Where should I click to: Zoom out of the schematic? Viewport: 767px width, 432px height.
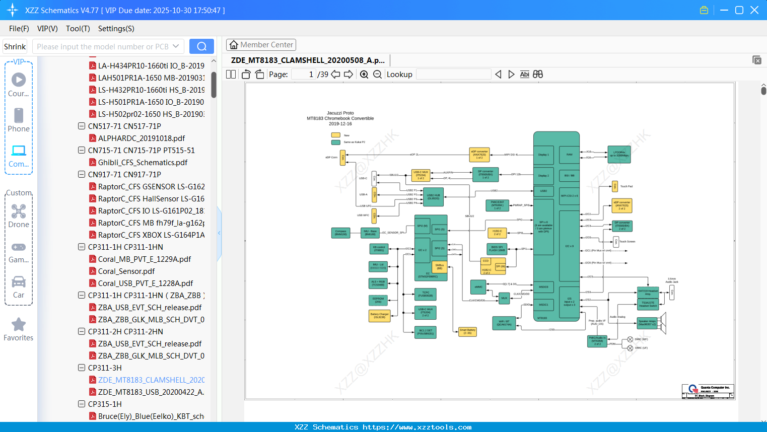click(x=377, y=75)
